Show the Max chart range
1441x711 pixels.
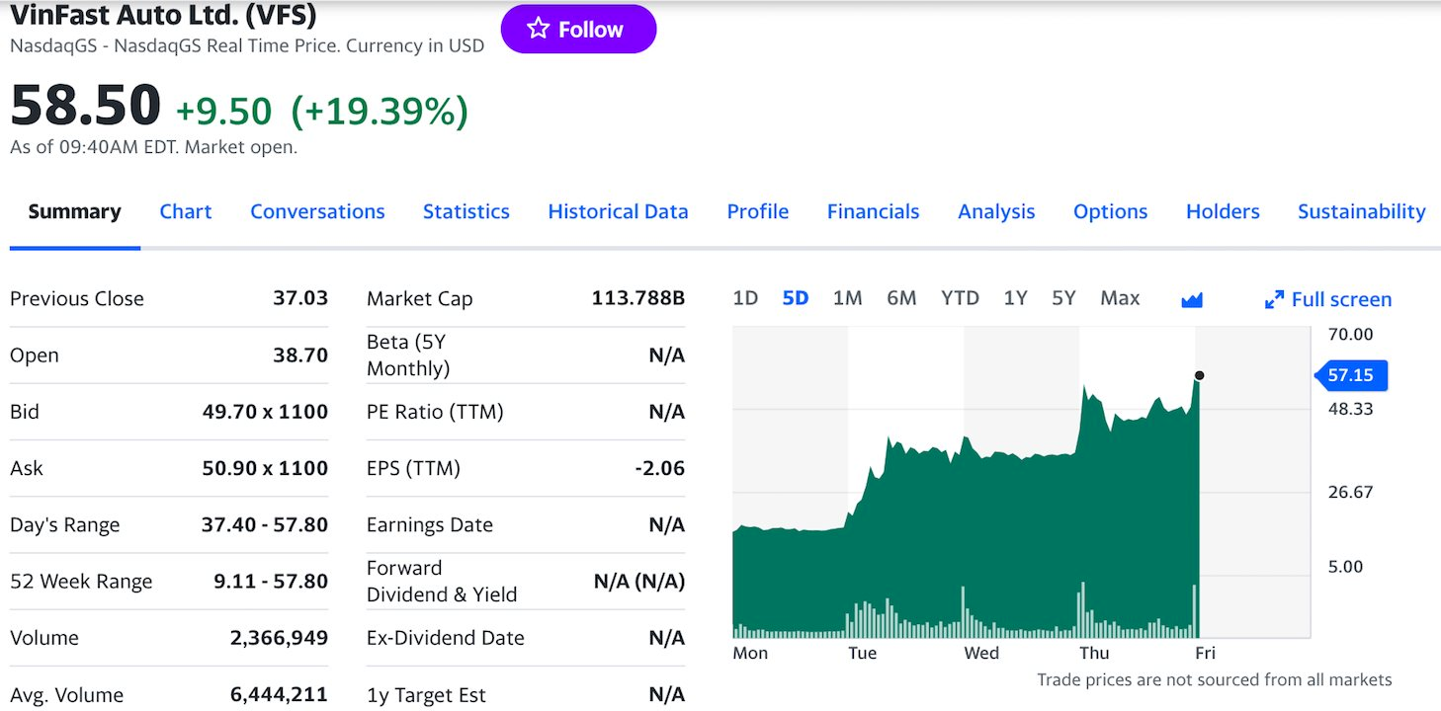[1120, 298]
